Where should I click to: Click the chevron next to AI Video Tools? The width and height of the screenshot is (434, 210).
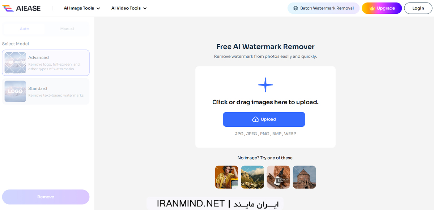point(145,8)
